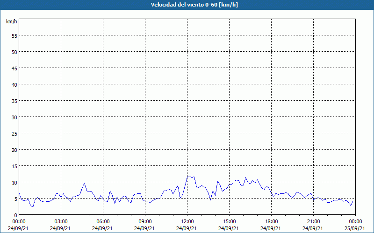The image size is (374, 233).
Task: Click the x-axis time label 03:00
Action: tap(61, 222)
